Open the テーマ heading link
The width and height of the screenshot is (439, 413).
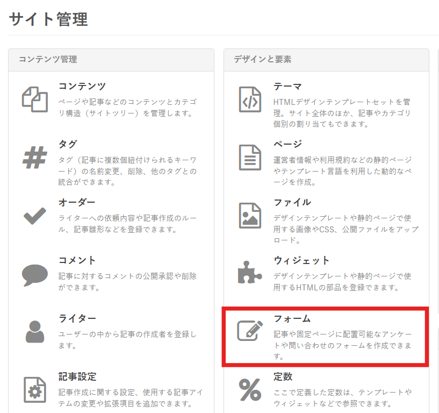point(287,87)
